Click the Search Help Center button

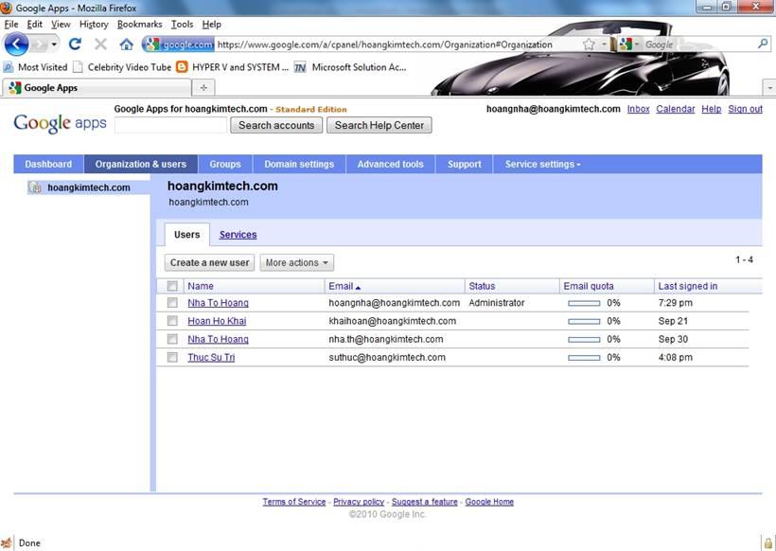coord(379,125)
